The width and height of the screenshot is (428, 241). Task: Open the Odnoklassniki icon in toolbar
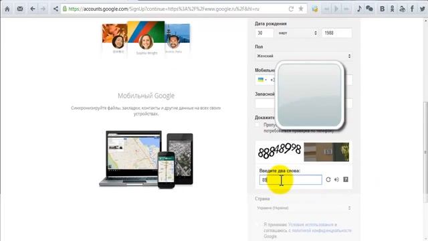click(392, 9)
